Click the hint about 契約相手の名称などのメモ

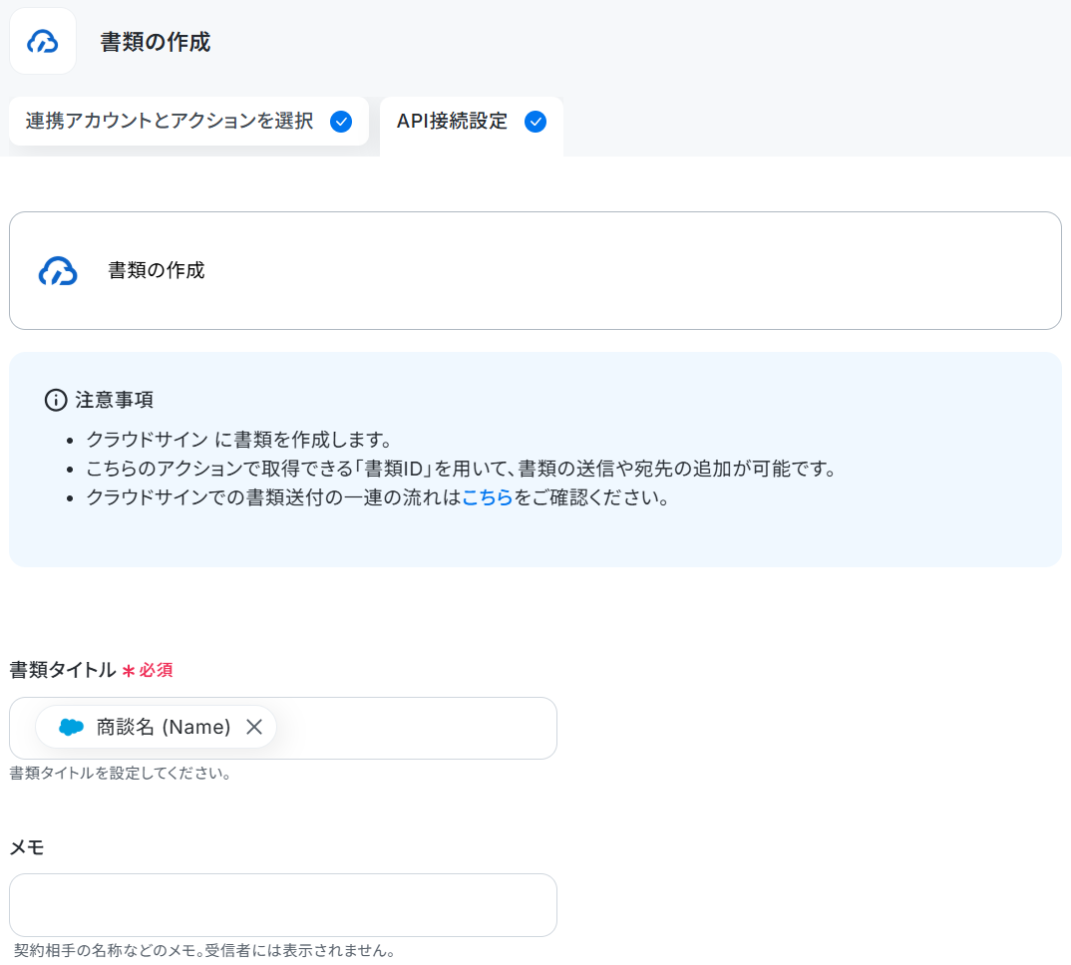(x=203, y=950)
